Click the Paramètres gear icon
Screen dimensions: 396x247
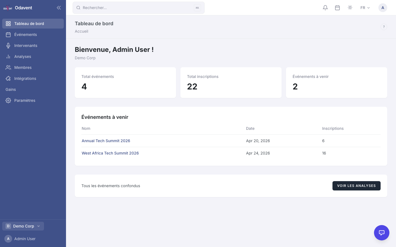[x=8, y=100]
